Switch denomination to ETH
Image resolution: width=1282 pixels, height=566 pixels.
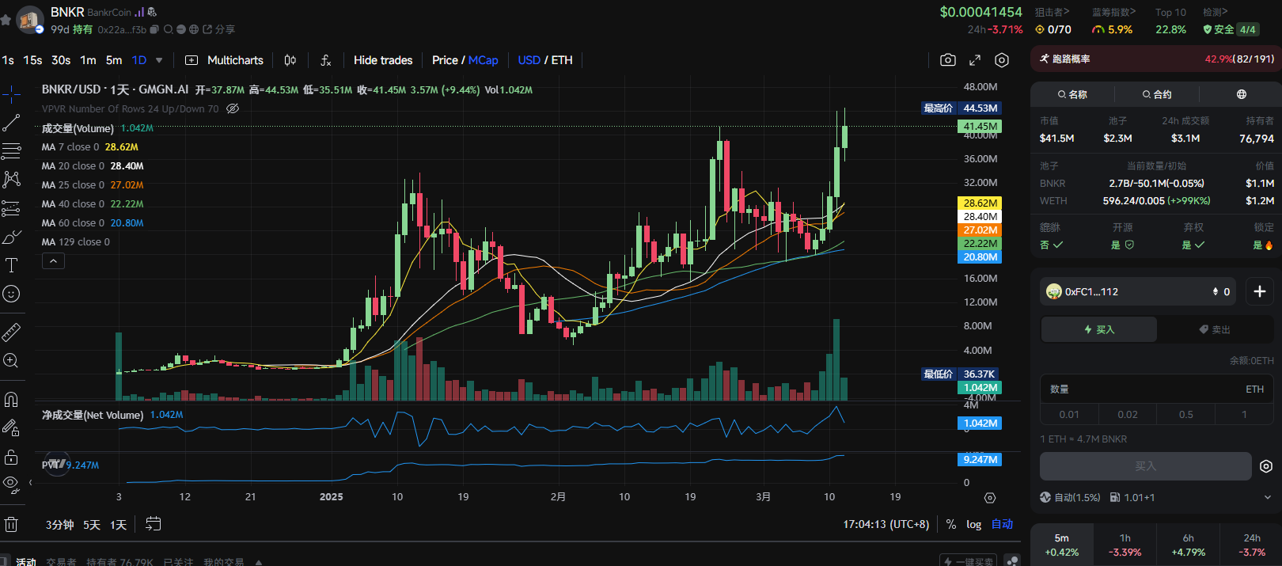click(x=562, y=60)
